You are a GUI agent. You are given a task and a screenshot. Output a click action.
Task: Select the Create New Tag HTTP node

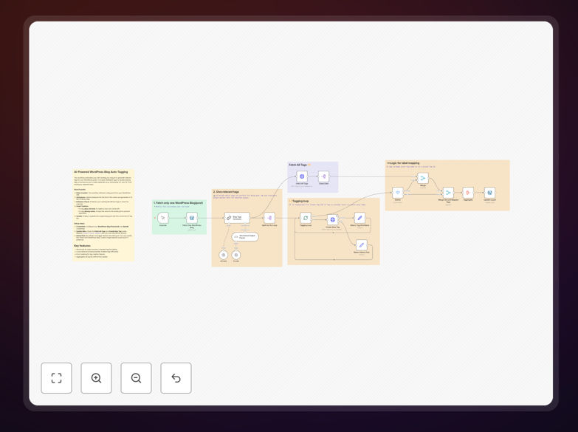pos(332,220)
